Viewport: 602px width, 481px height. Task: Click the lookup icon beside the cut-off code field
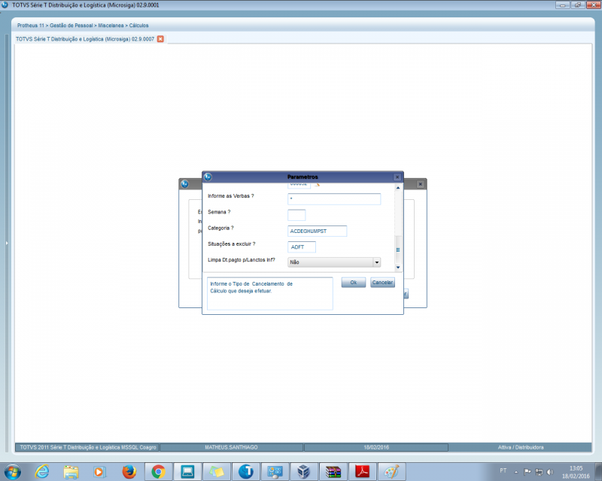tap(317, 185)
